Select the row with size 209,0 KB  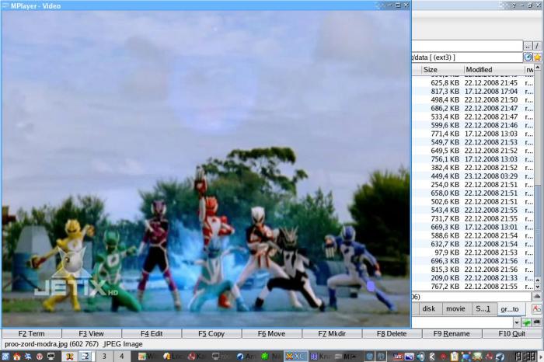click(473, 278)
